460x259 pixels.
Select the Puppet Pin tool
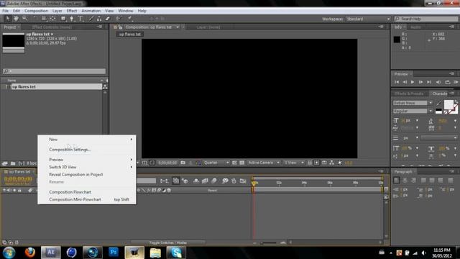pyautogui.click(x=129, y=19)
